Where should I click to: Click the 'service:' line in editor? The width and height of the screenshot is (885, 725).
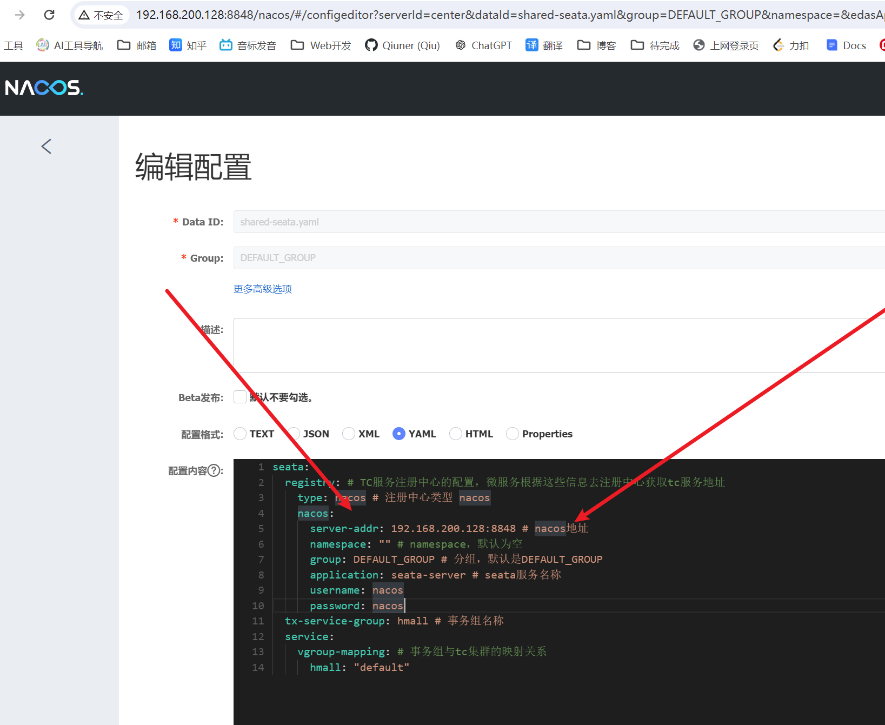[310, 636]
